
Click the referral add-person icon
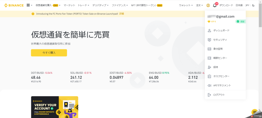coord(209,67)
